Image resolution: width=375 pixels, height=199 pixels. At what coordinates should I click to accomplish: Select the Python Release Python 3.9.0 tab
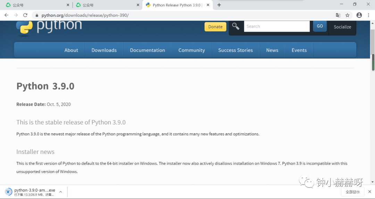[x=177, y=5]
